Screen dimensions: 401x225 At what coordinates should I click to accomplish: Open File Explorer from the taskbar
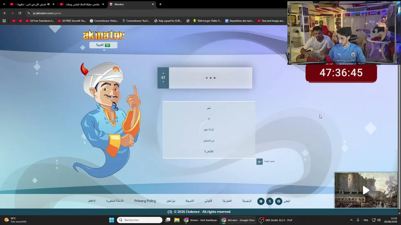click(x=177, y=220)
